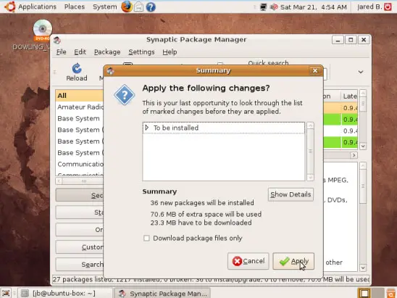
Task: Click the Show Desktop icon in bottom panel
Action: click(6, 293)
